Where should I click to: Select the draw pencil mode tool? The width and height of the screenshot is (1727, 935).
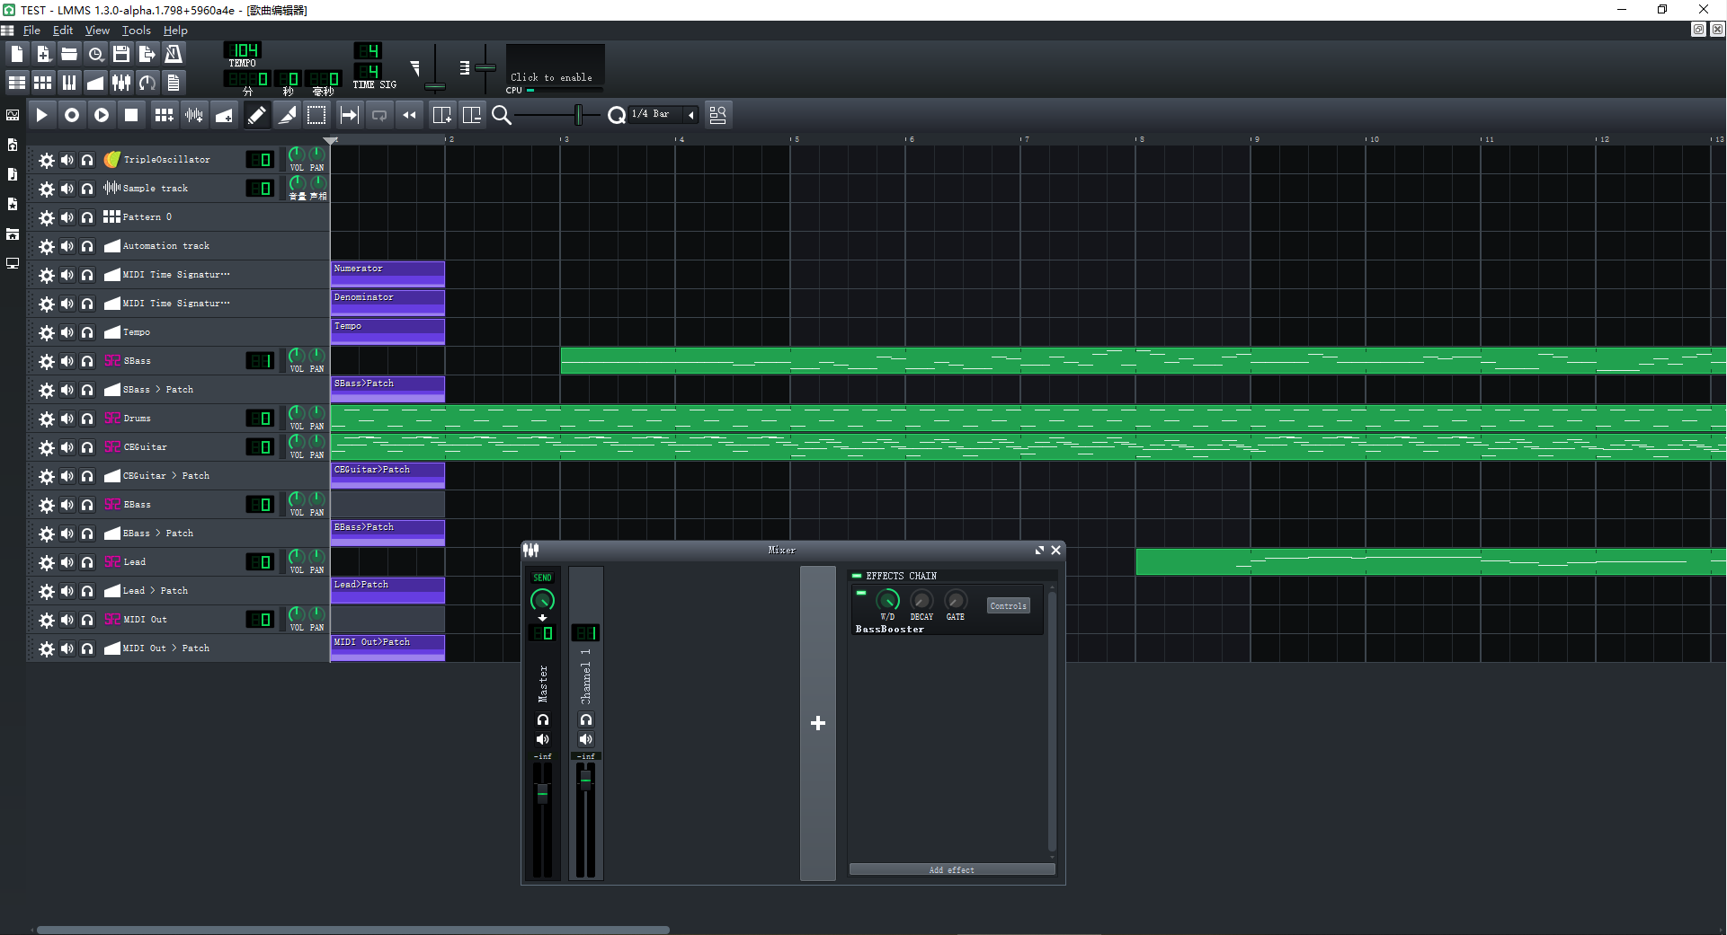pos(256,115)
